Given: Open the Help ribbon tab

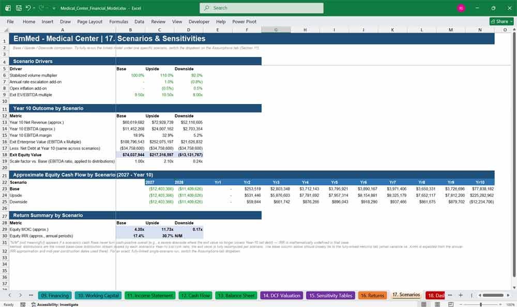Looking at the screenshot, I should point(221,21).
